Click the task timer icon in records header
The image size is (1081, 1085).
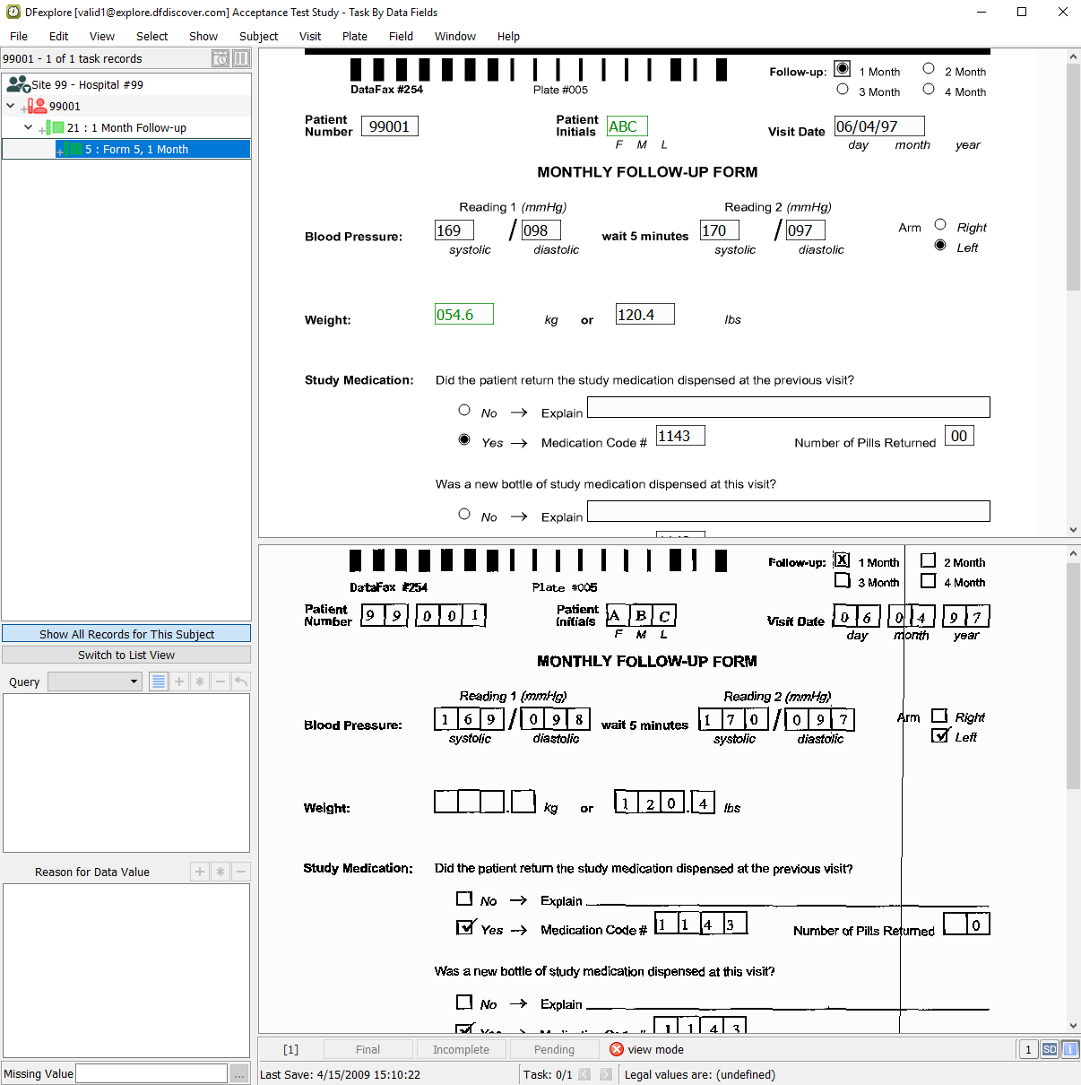[x=221, y=58]
